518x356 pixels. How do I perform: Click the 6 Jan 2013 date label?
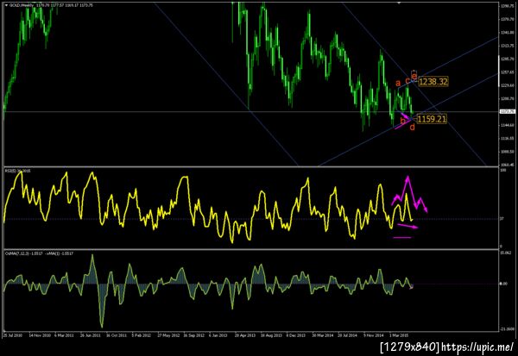[x=218, y=335]
